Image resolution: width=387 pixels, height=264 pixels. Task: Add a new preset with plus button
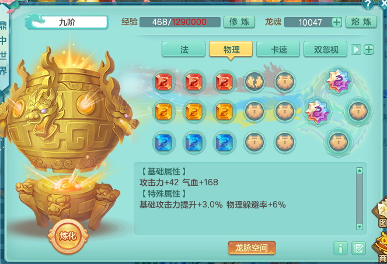click(369, 50)
